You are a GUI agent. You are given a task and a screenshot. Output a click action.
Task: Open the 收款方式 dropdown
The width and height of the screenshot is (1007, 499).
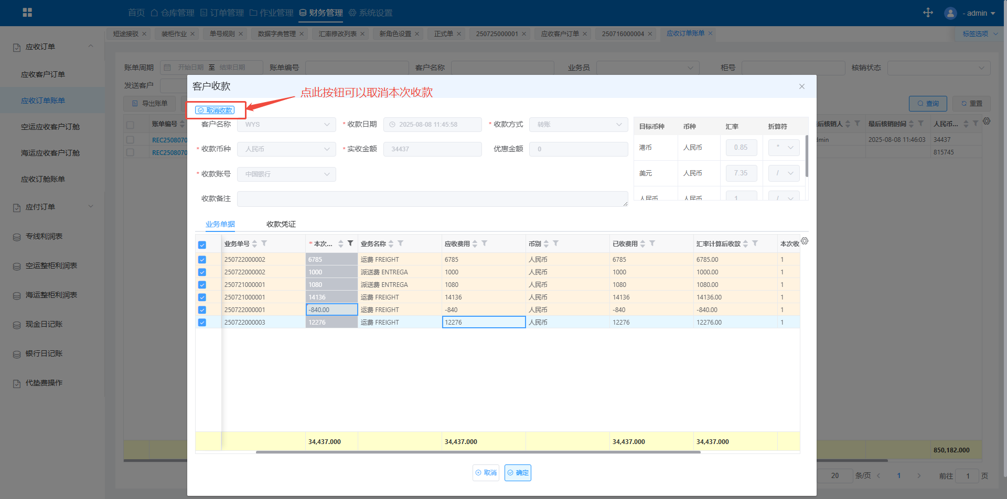(x=579, y=125)
